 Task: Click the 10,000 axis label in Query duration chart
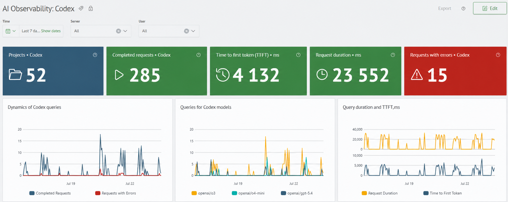[x=357, y=156]
